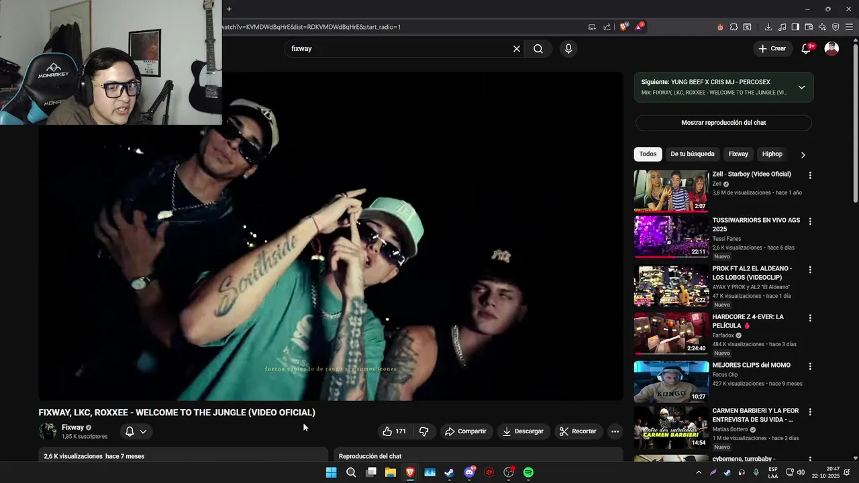Share this page from address bar
Viewport: 859px width, 483px height.
(607, 27)
